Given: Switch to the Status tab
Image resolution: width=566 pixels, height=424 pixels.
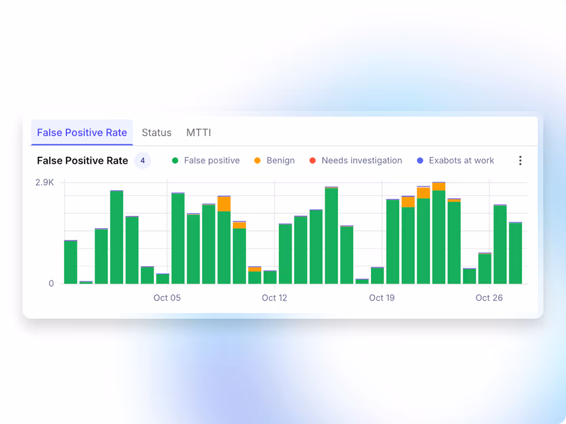Looking at the screenshot, I should pyautogui.click(x=156, y=132).
